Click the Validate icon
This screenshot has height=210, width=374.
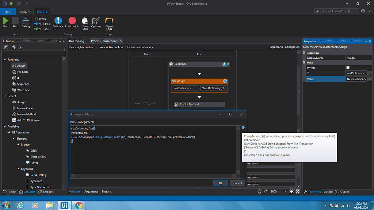click(58, 21)
